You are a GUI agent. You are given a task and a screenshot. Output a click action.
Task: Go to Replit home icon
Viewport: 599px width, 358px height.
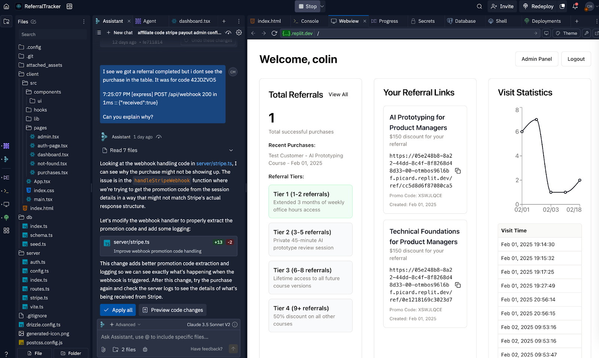pyautogui.click(x=6, y=6)
